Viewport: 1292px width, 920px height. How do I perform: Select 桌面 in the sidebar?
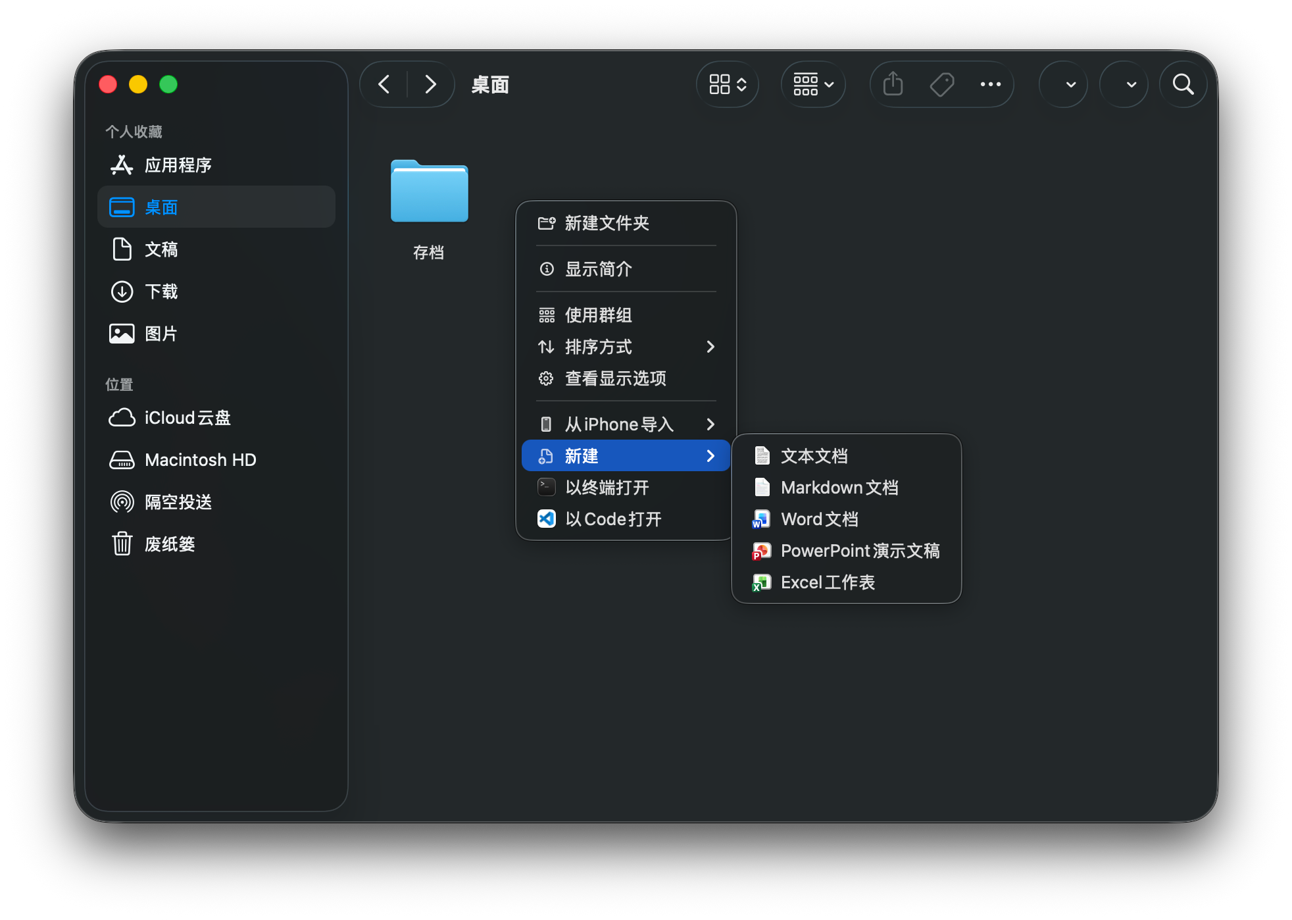(x=216, y=207)
